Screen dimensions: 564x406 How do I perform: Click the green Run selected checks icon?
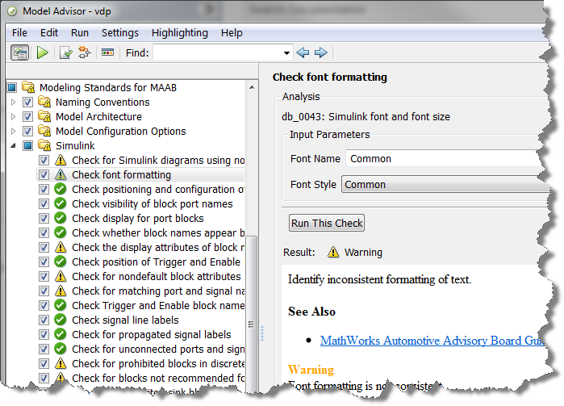(42, 52)
